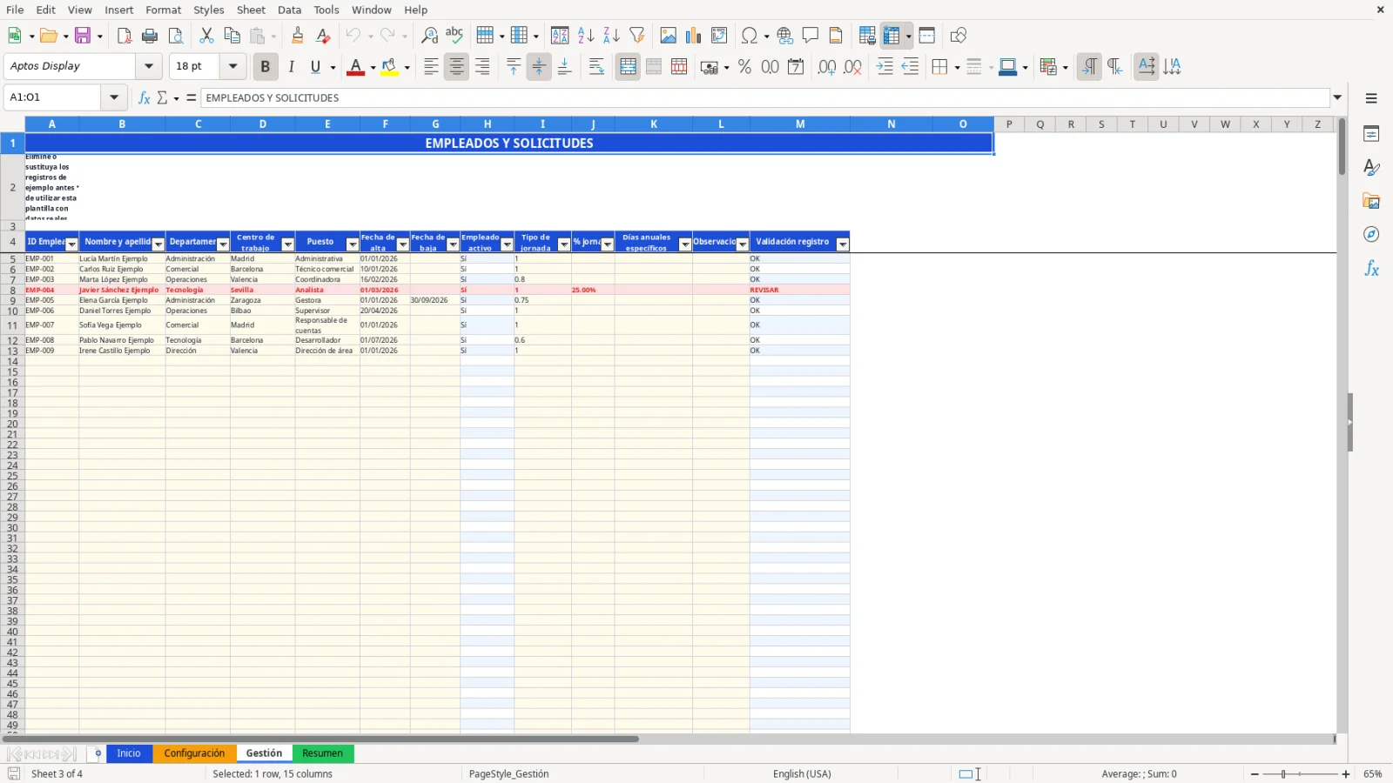Screen dimensions: 1393x783
Task: Toggle Underline formatting
Action: pyautogui.click(x=316, y=67)
